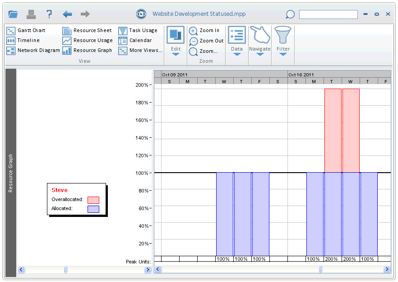Click the red Overallocated legend swatch
Image resolution: width=398 pixels, height=282 pixels.
93,200
